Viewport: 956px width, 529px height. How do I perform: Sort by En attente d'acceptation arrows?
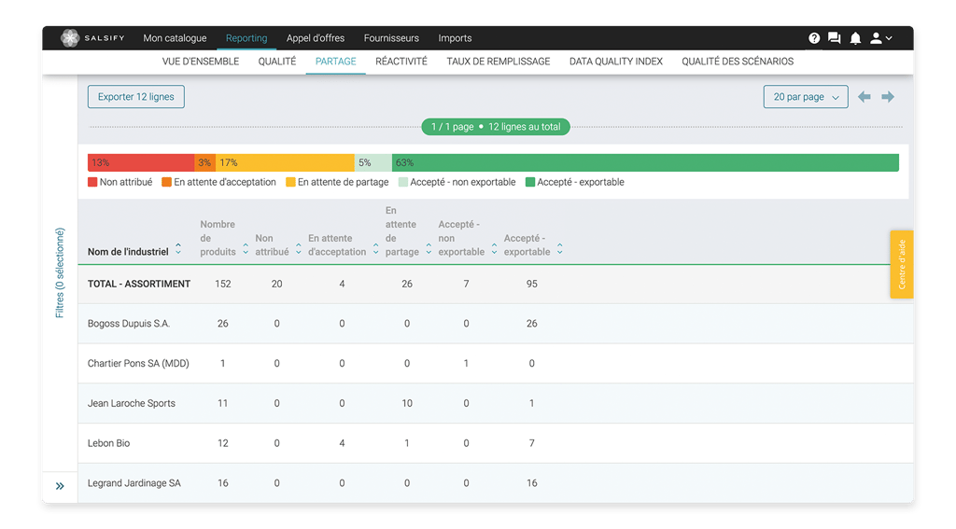pyautogui.click(x=375, y=248)
